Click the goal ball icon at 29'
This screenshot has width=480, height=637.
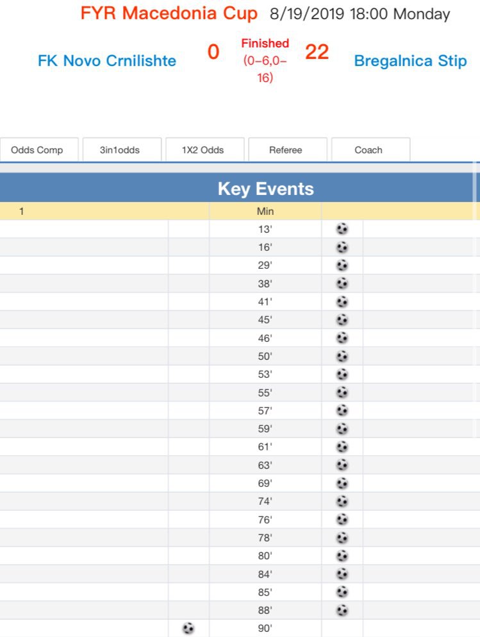pyautogui.click(x=342, y=266)
